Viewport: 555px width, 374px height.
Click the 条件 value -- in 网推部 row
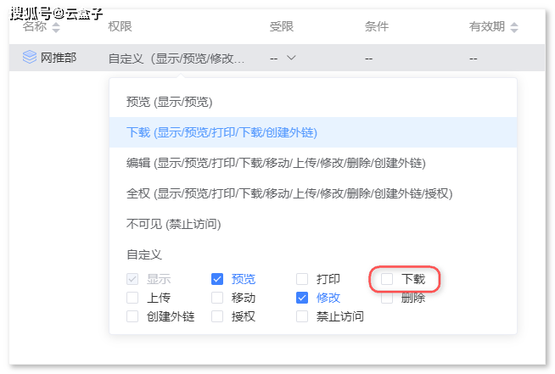click(369, 59)
